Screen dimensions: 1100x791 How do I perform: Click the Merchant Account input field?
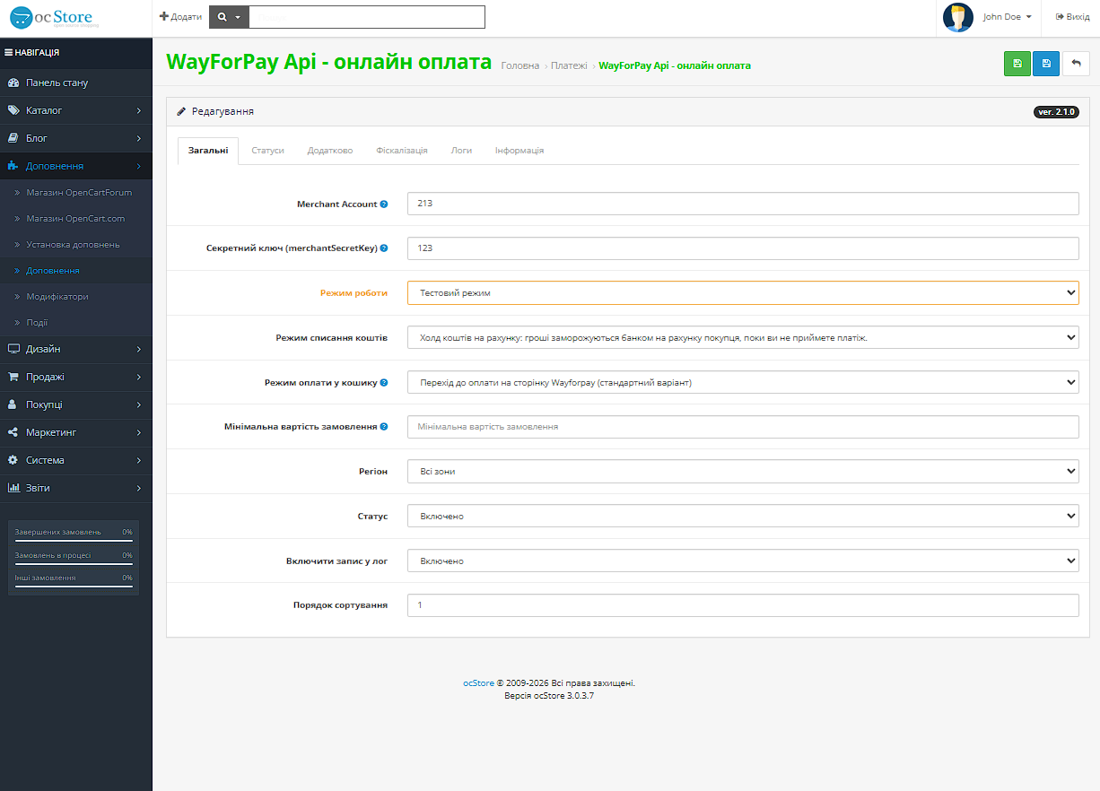point(743,204)
